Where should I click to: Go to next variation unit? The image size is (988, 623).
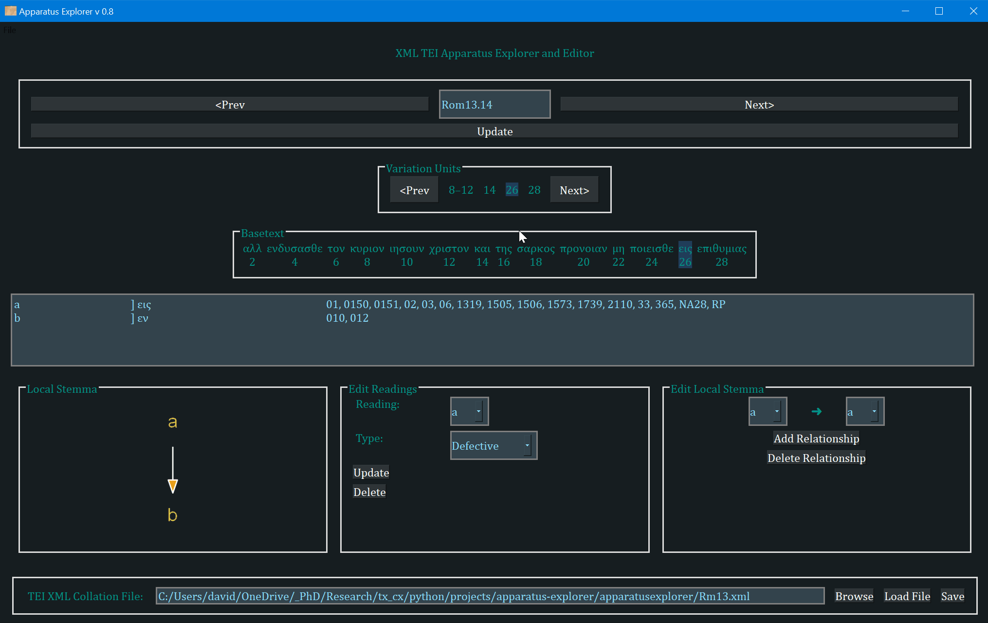pyautogui.click(x=574, y=190)
